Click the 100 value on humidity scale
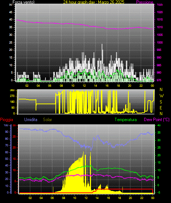 6,125
